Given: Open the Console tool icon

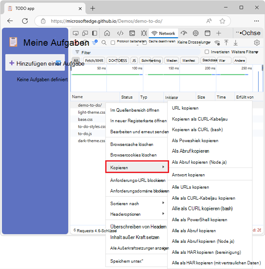Looking at the screenshot, I should point(132,33).
